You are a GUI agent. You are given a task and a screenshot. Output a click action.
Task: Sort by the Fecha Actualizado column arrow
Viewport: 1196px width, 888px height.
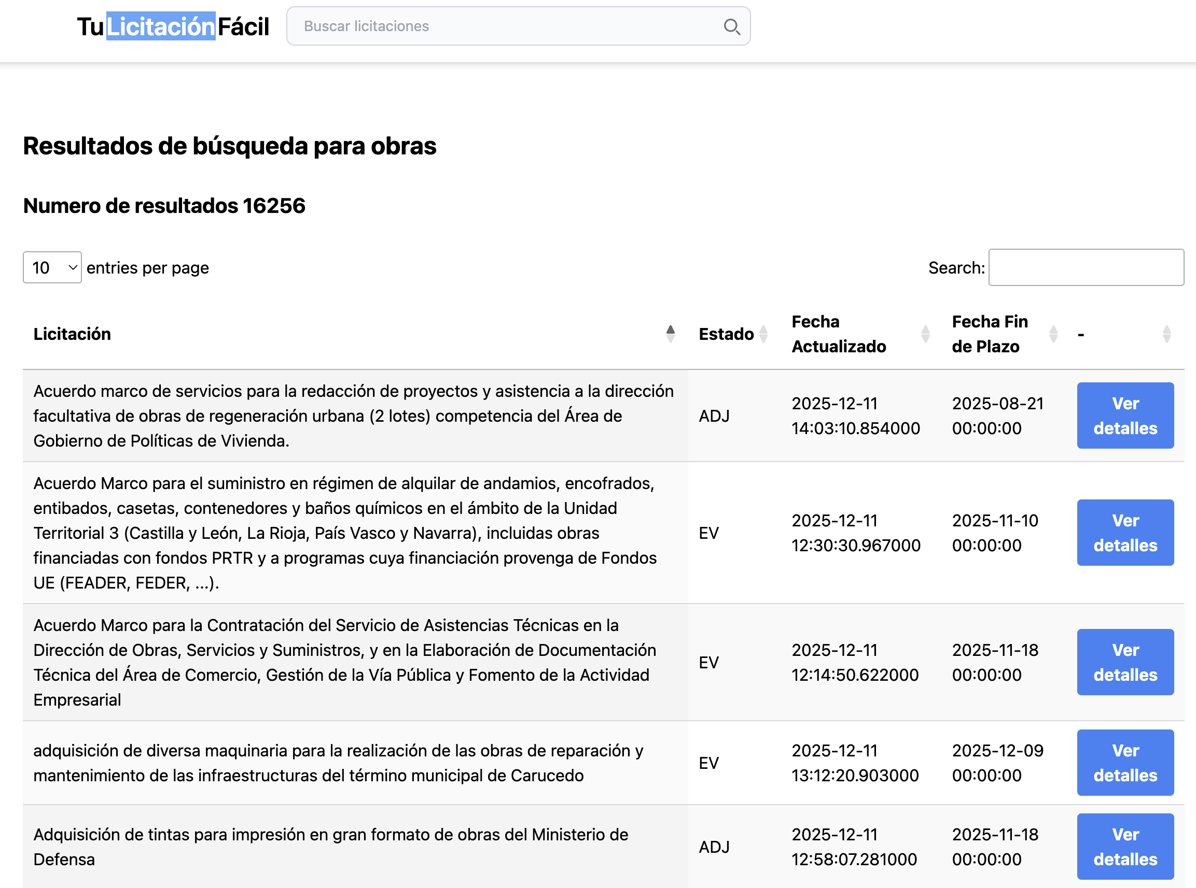click(925, 333)
